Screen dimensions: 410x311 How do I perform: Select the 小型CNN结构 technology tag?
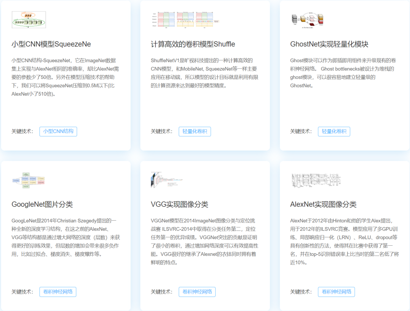click(x=58, y=131)
